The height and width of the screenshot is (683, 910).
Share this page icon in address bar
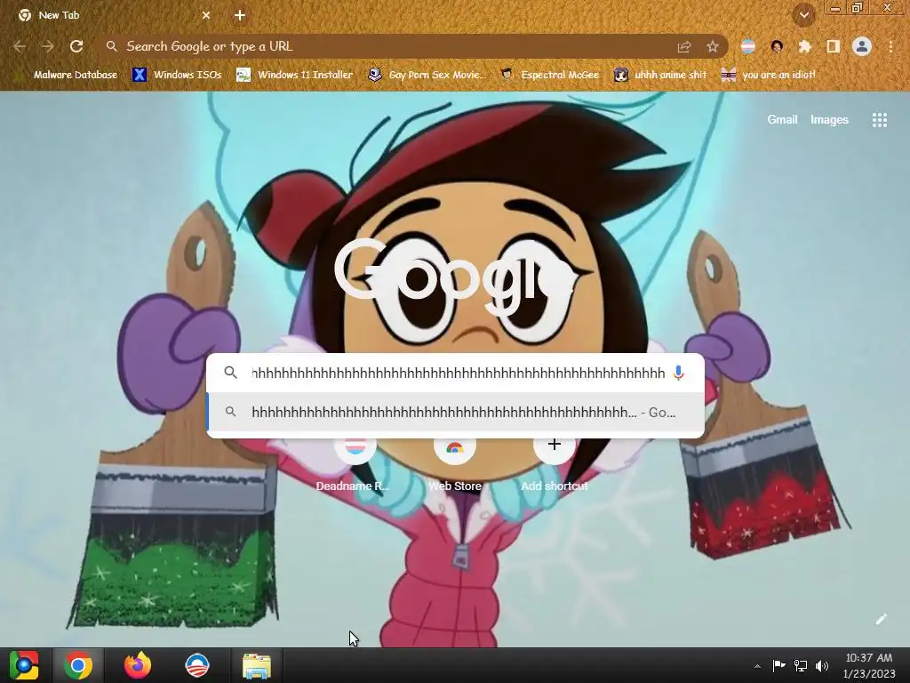click(x=684, y=46)
